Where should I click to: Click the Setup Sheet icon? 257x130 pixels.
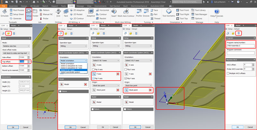pyautogui.click(x=11, y=14)
